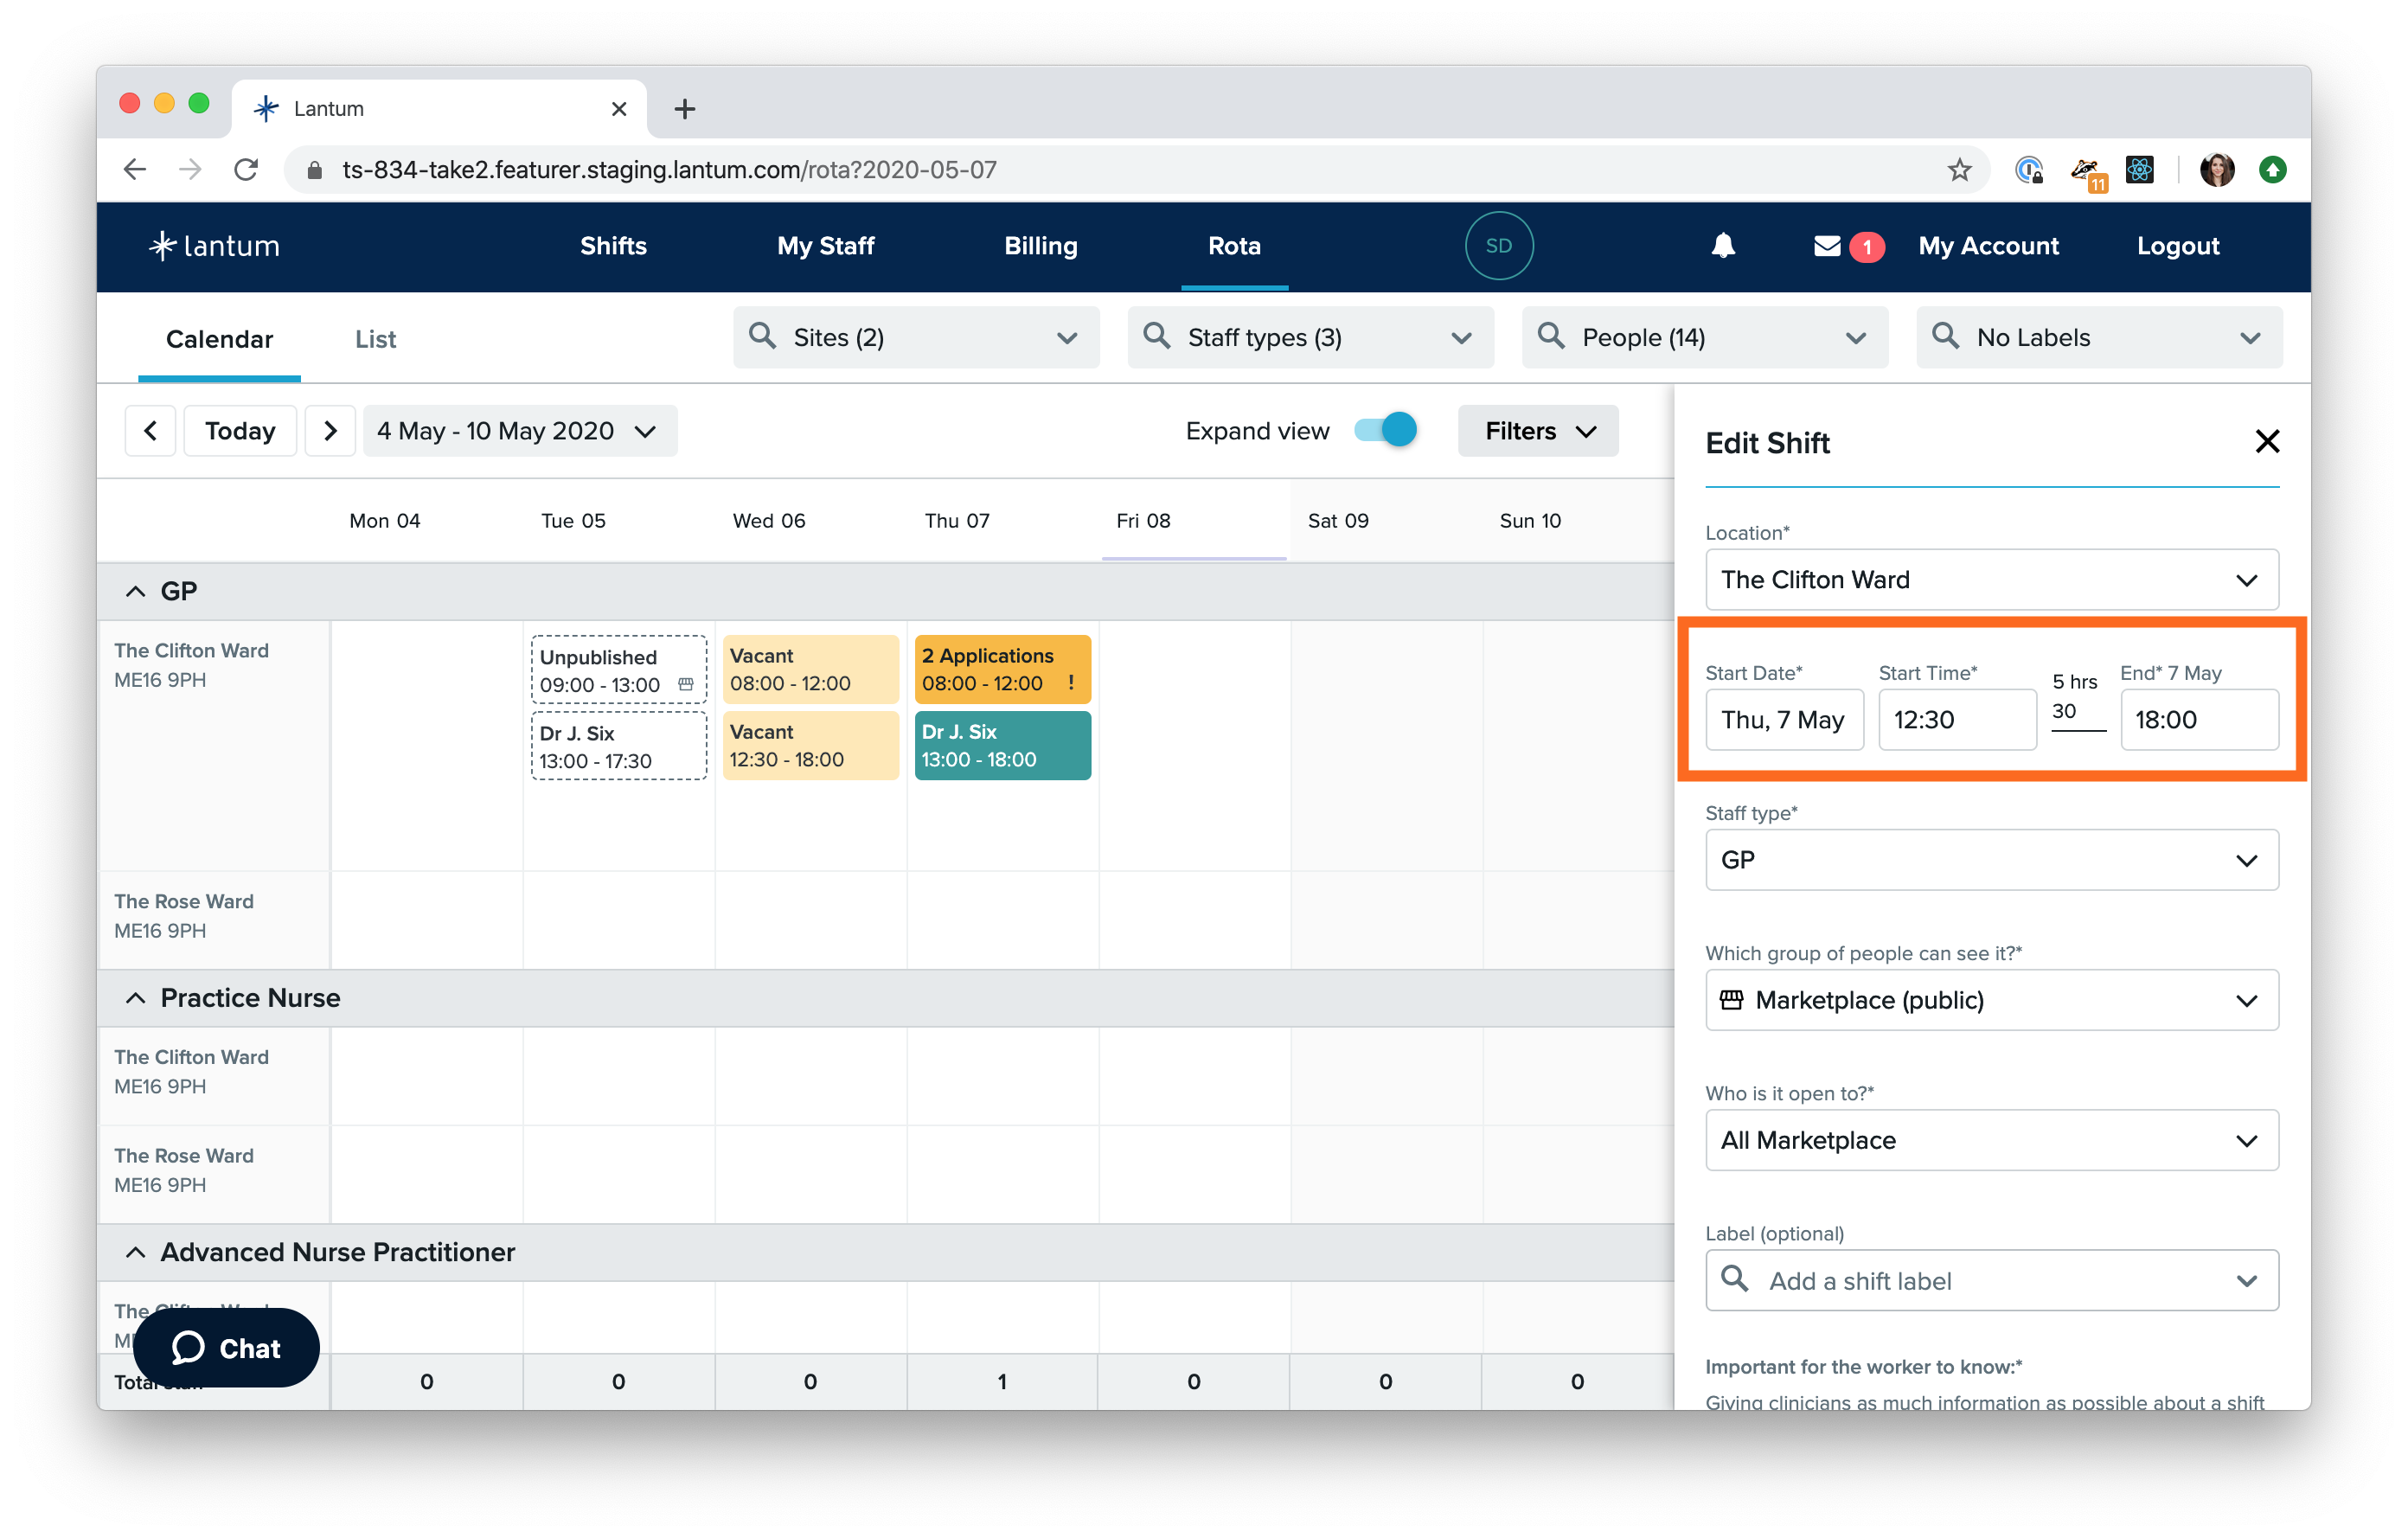The width and height of the screenshot is (2408, 1538).
Task: Toggle the Expand view switch
Action: tap(1385, 430)
